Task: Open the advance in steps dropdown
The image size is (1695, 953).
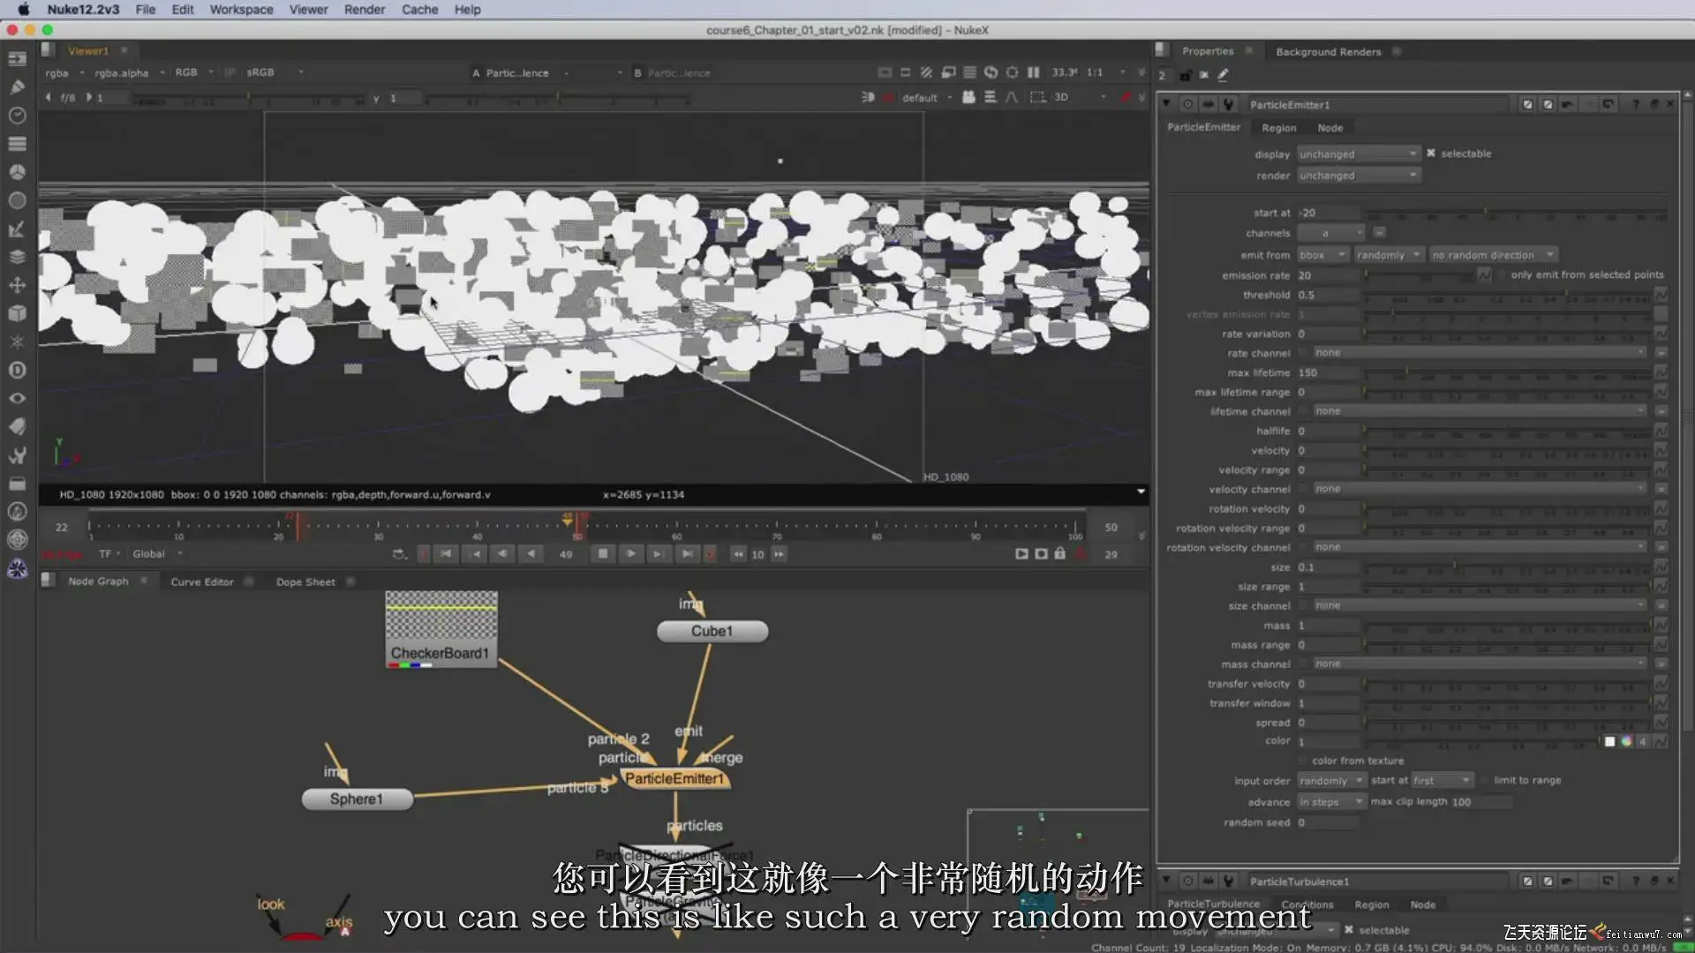Action: pos(1331,802)
